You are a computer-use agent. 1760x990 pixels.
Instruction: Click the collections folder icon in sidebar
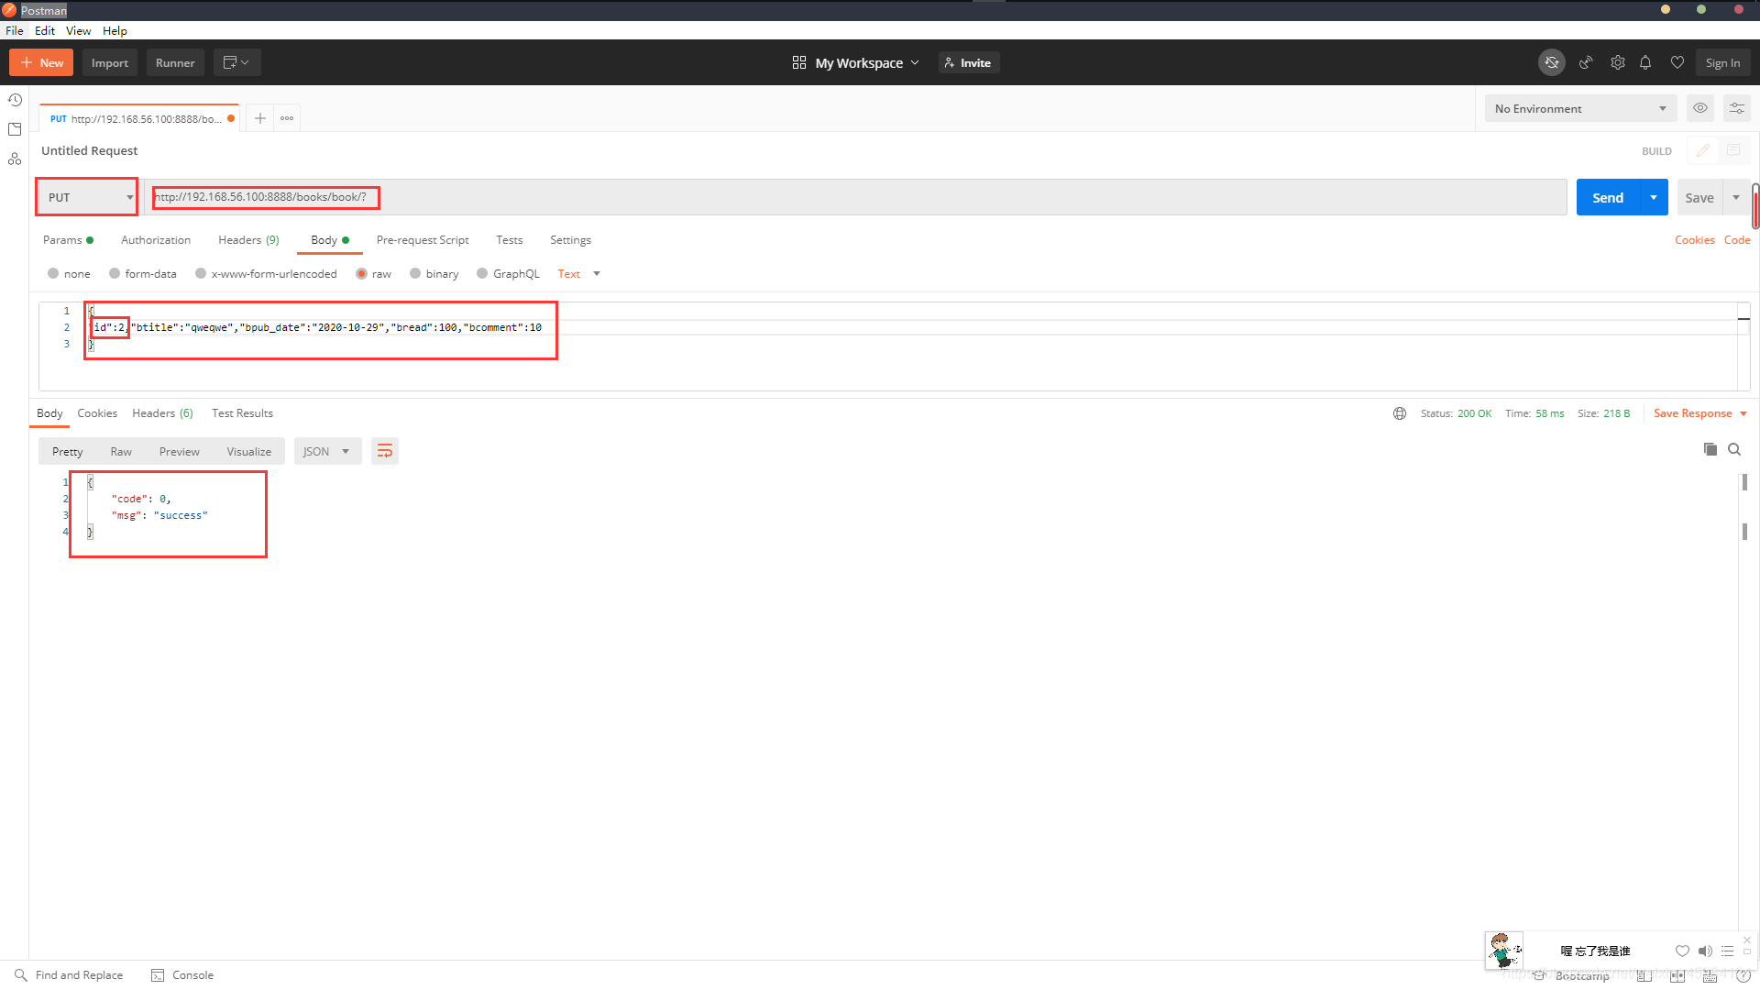(x=16, y=128)
